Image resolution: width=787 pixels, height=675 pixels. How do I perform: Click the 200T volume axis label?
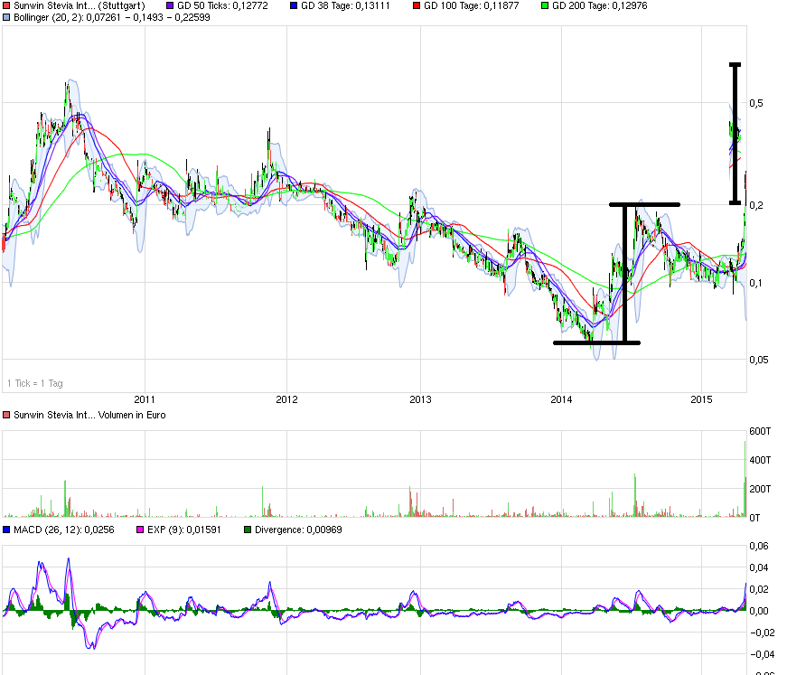click(x=760, y=489)
